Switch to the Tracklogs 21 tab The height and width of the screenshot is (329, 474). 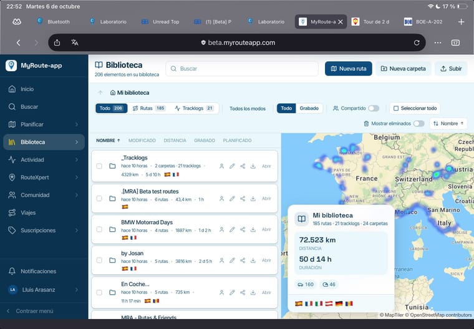194,108
